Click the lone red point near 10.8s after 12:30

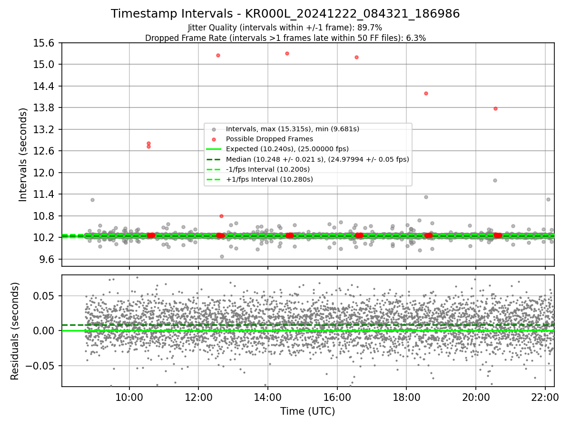[221, 216]
